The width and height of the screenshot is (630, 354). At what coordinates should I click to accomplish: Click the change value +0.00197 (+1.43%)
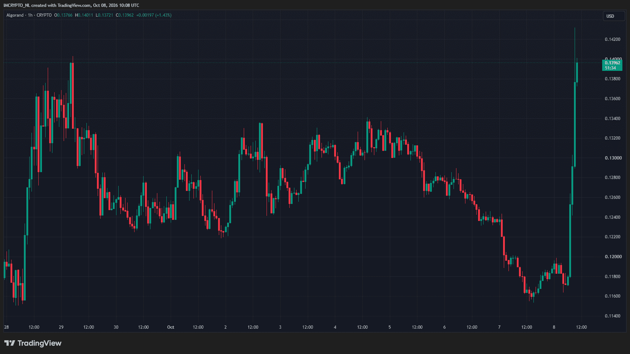coord(154,15)
